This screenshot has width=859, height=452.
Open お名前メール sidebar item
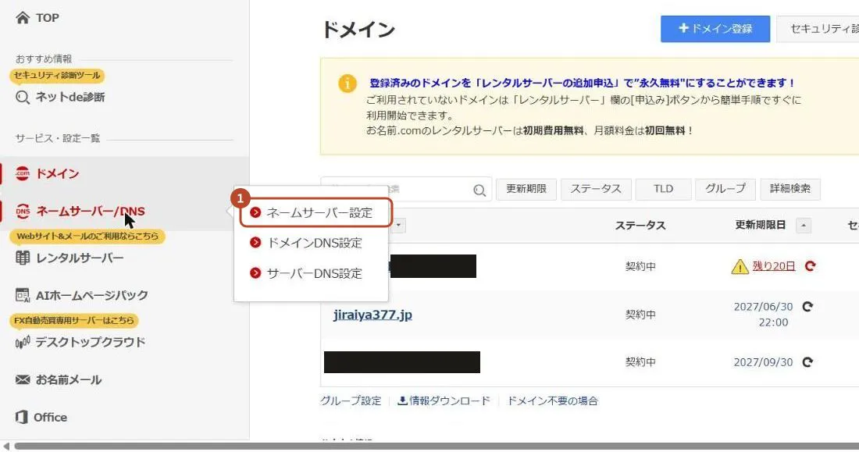point(69,379)
